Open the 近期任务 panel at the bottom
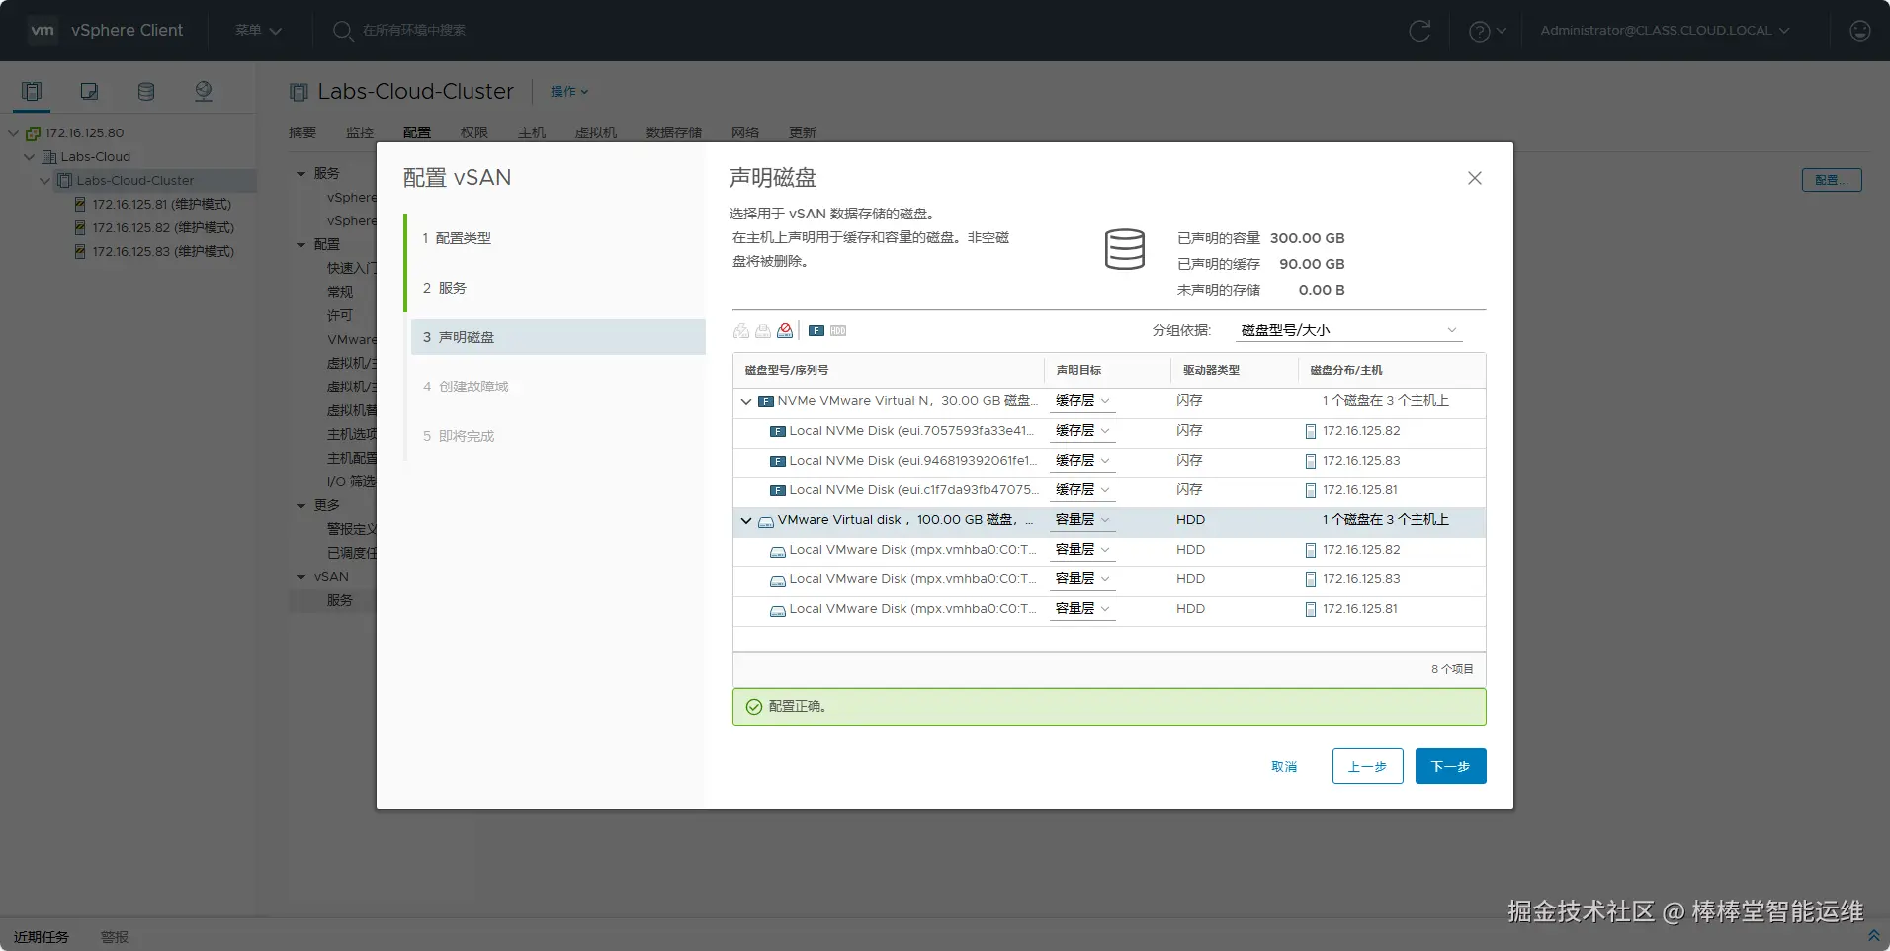The image size is (1890, 951). (x=42, y=937)
